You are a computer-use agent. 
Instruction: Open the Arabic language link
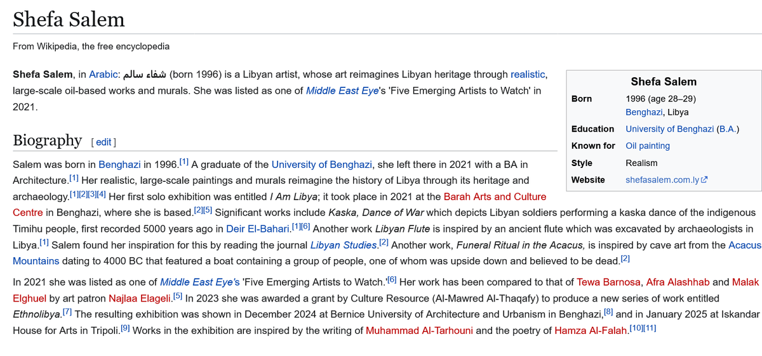103,75
